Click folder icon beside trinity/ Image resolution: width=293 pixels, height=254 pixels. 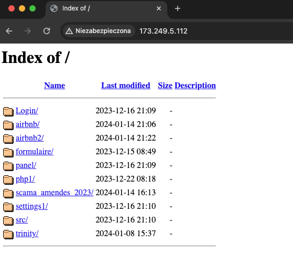(8, 235)
